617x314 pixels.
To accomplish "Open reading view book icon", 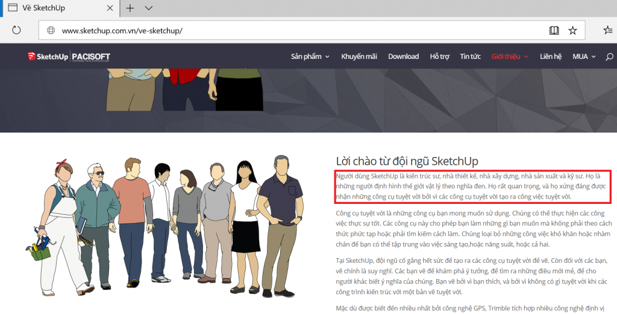I will (554, 30).
